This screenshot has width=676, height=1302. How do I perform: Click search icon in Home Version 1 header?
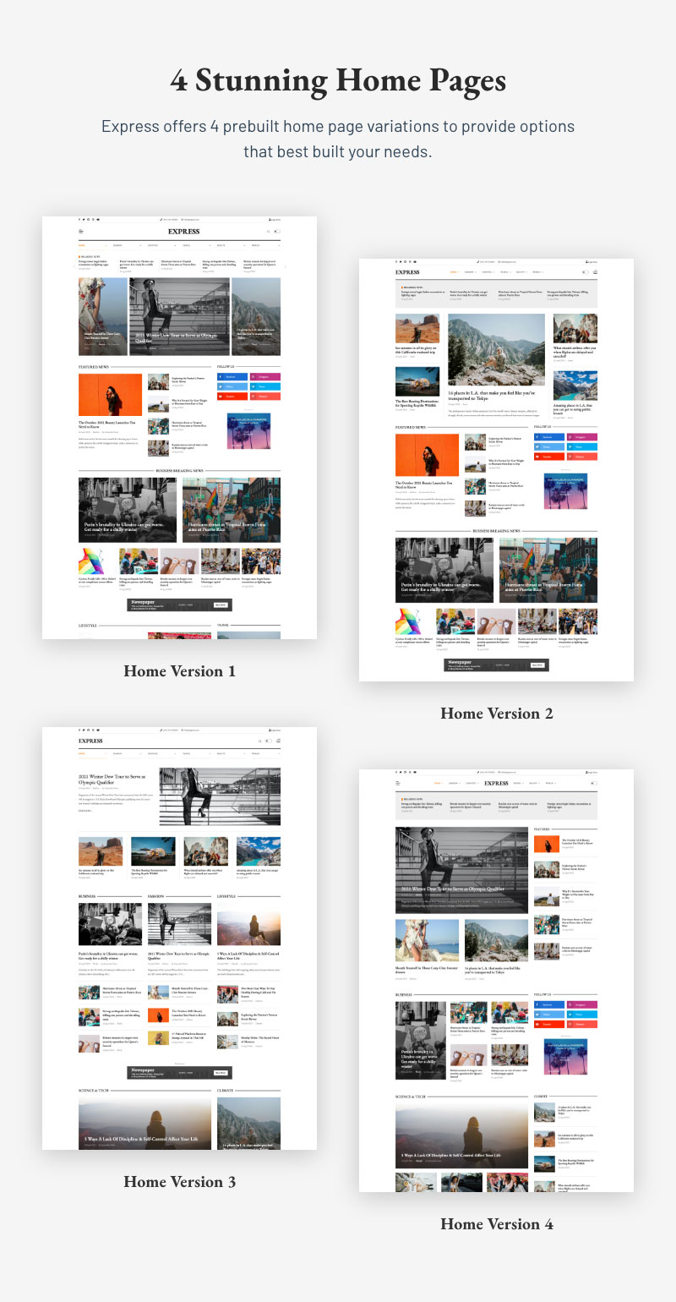coord(268,231)
